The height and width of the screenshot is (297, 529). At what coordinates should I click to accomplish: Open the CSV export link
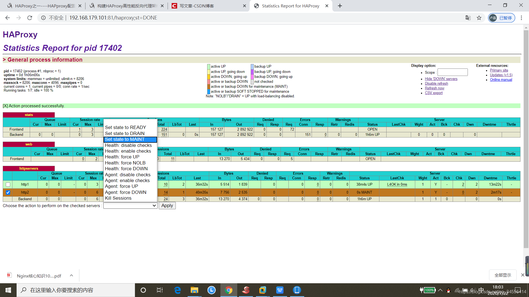pos(433,93)
